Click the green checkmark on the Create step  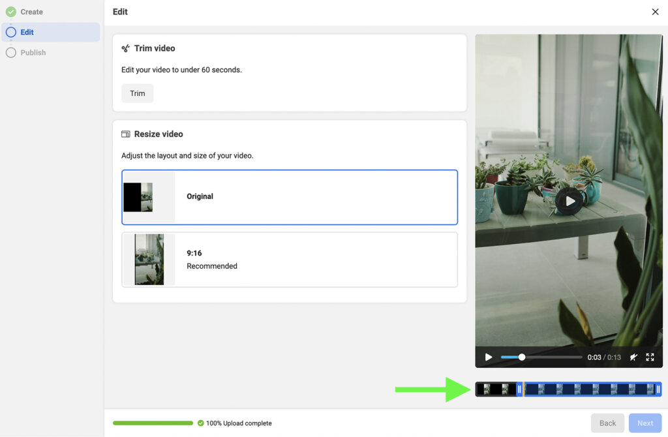[x=10, y=11]
